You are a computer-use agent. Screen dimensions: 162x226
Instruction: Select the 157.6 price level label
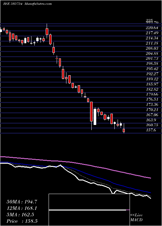click(151, 130)
